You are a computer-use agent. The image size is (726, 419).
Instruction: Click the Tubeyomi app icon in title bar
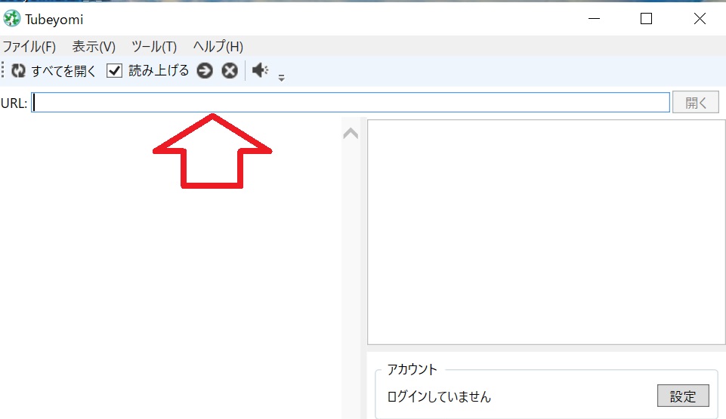point(11,19)
